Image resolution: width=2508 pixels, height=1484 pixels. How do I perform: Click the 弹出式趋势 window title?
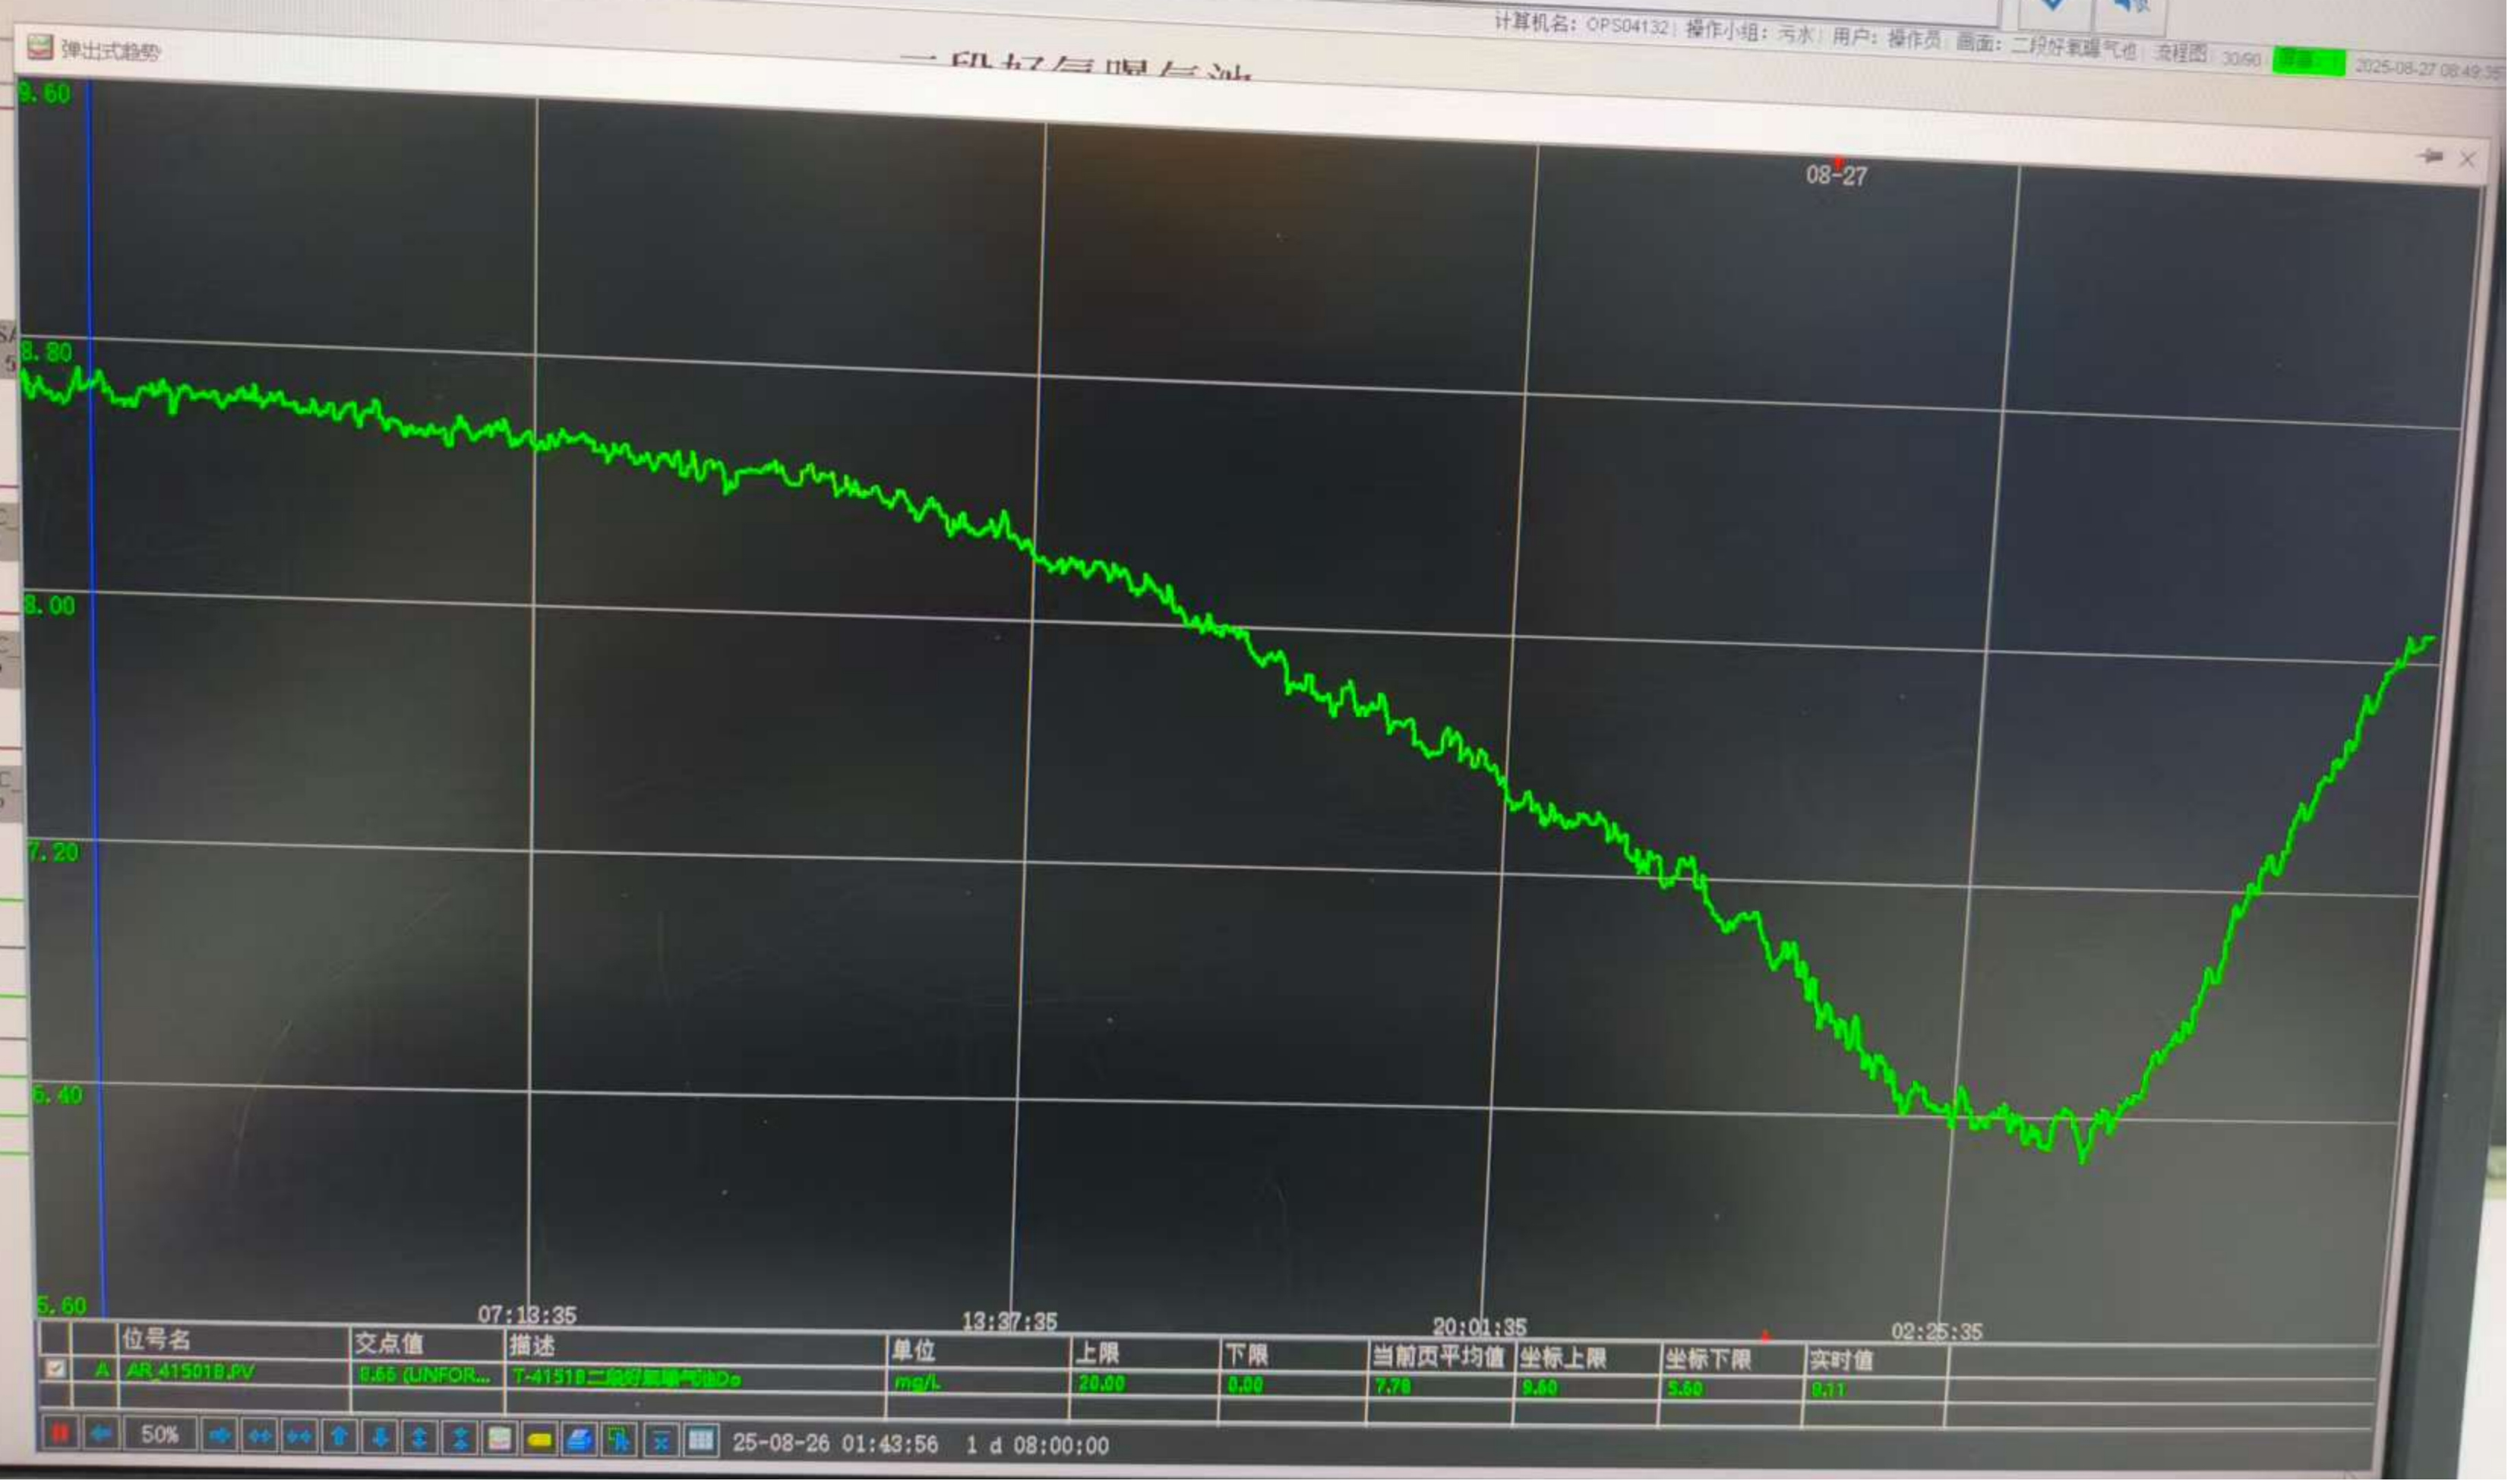(110, 50)
